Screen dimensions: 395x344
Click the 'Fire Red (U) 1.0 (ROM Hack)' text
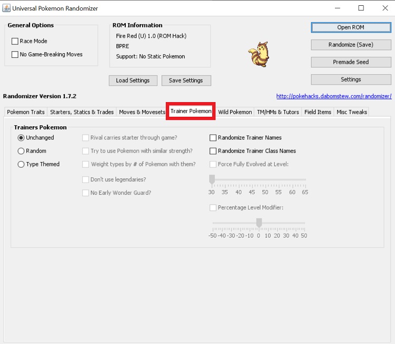tap(151, 36)
